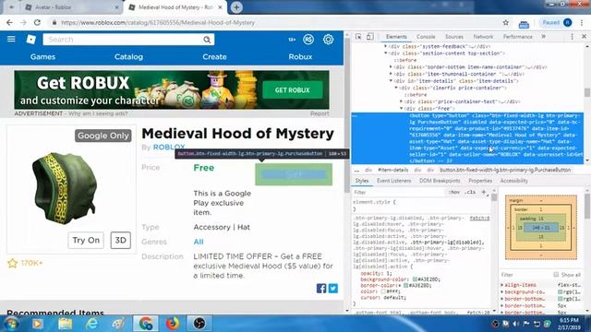Open the DOM Breakpoints tab
The width and height of the screenshot is (591, 332).
point(440,181)
